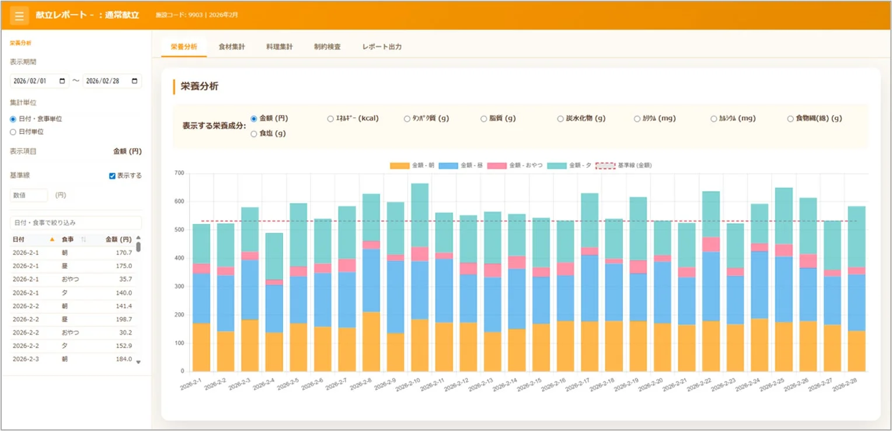The height and width of the screenshot is (431, 892).
Task: Click table scrollbar up arrow
Action: click(138, 238)
